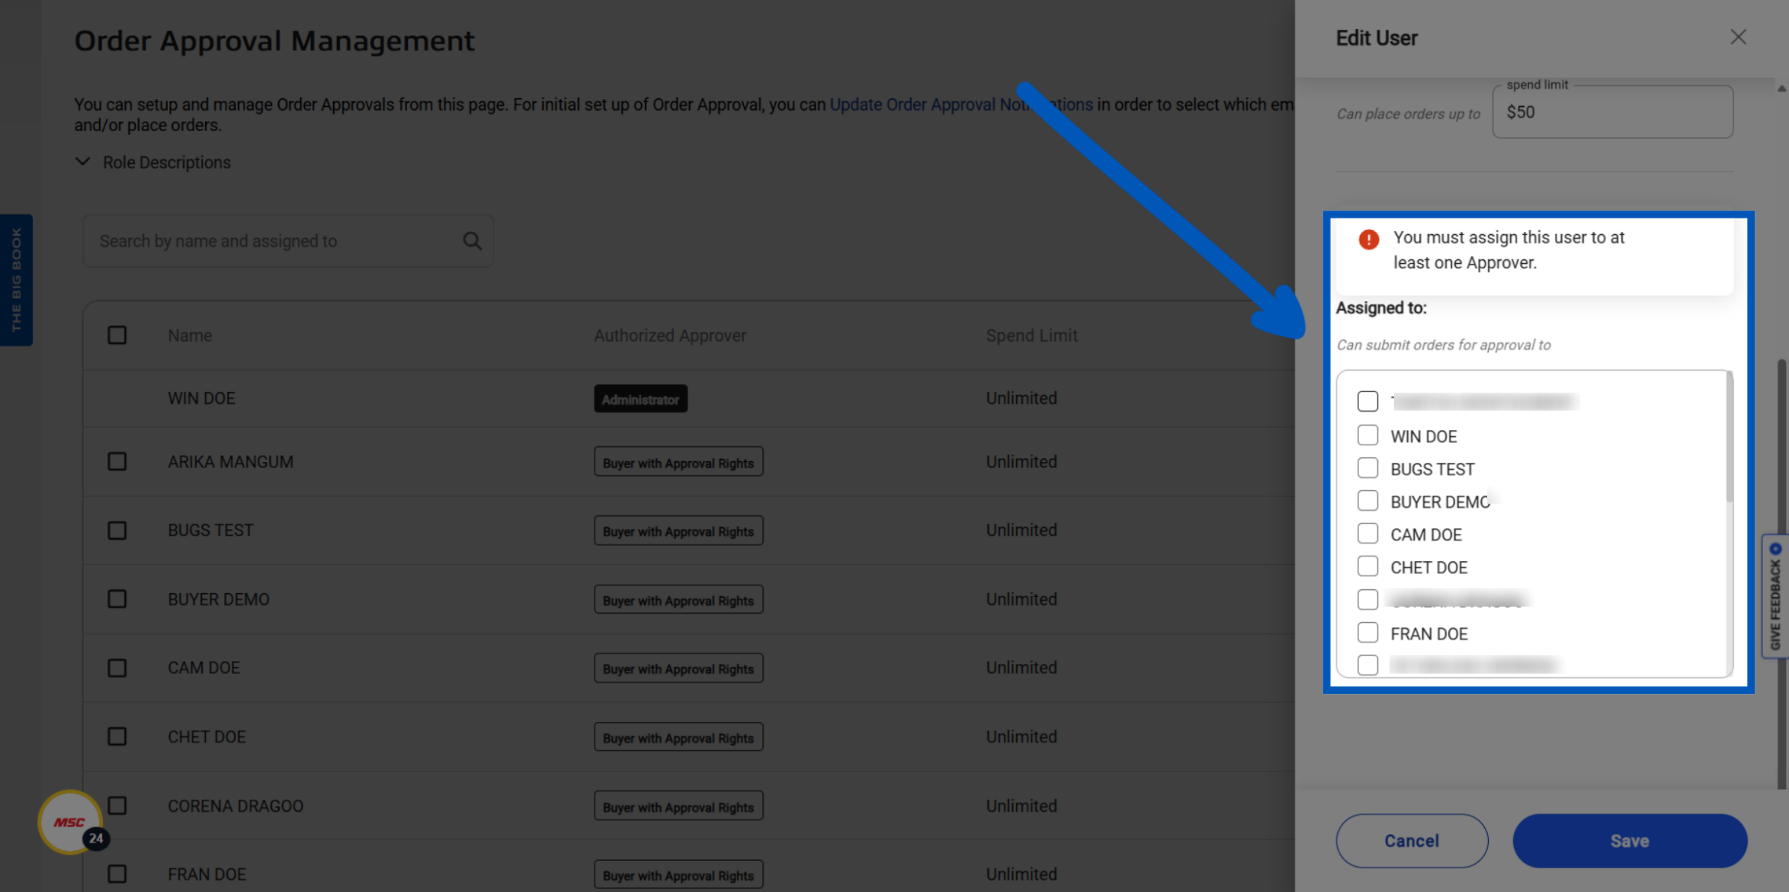Click the Name column header
The image size is (1789, 892).
190,335
